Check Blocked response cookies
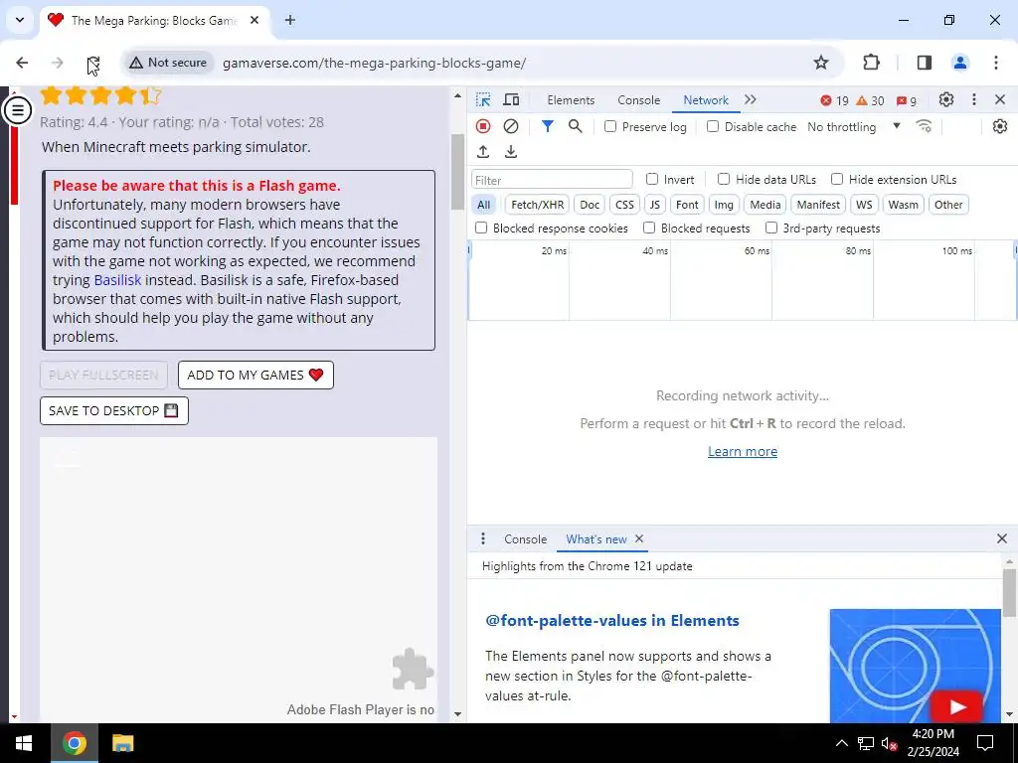Screen dimensions: 1018x763 pyautogui.click(x=481, y=228)
